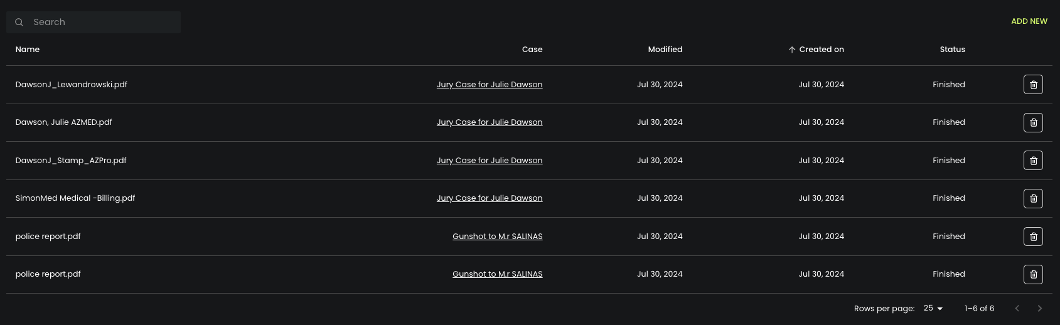Click the SimonMed Medical -Billing.pdf file name

tap(75, 198)
